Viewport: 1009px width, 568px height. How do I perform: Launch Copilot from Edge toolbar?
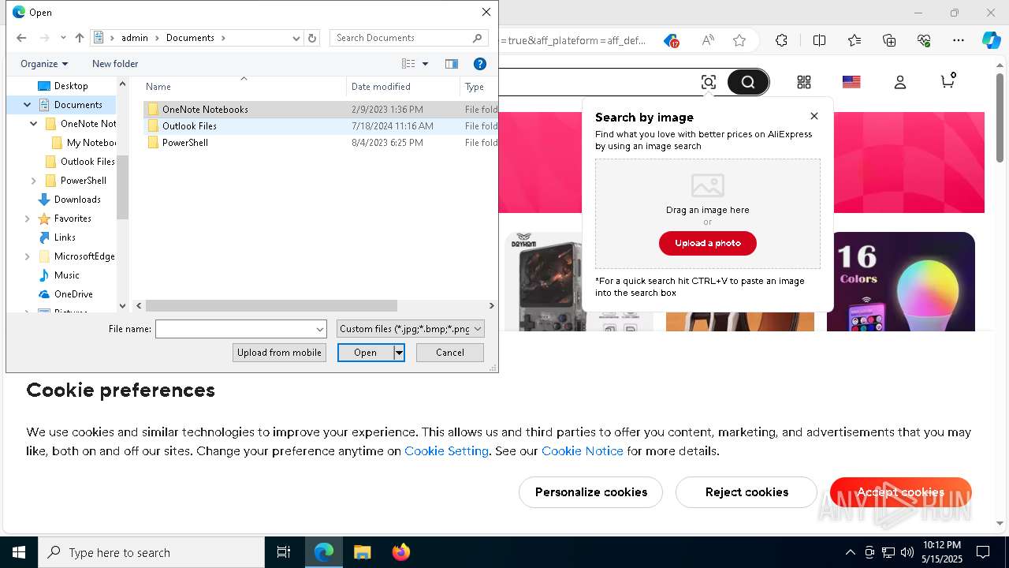pos(991,40)
